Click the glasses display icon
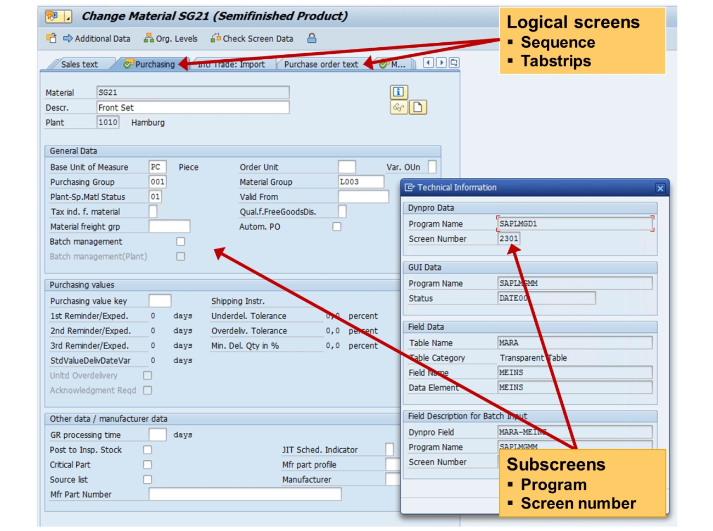The width and height of the screenshot is (713, 531). click(x=399, y=108)
